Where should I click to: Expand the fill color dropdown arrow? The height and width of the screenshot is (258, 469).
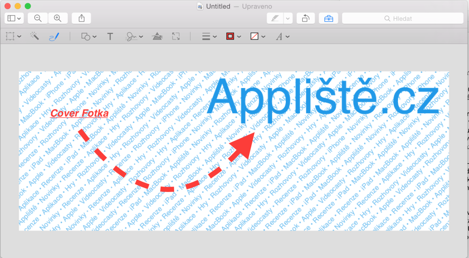[x=263, y=37]
